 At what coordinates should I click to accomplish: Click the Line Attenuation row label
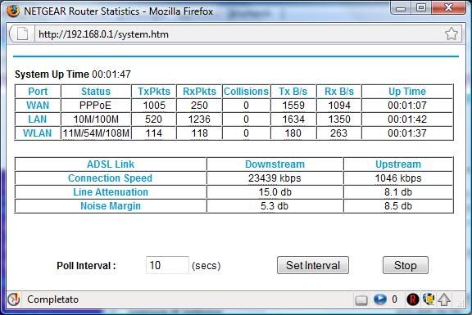coord(111,191)
